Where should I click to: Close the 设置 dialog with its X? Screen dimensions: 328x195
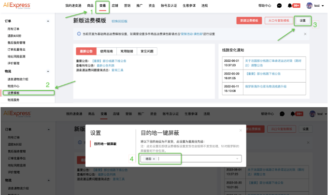(241, 130)
